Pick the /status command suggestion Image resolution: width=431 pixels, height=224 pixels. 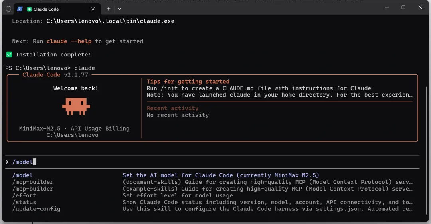(x=24, y=202)
